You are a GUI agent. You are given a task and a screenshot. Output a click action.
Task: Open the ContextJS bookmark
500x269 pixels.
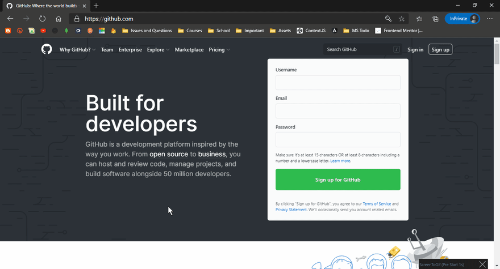(x=311, y=31)
